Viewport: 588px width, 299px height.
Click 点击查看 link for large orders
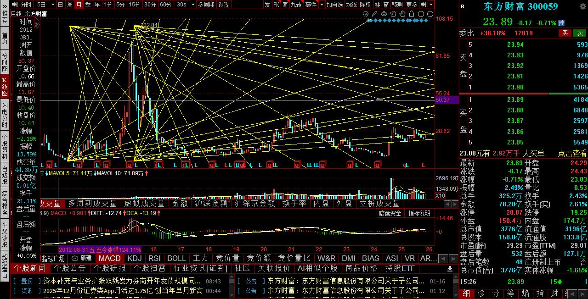pos(572,154)
